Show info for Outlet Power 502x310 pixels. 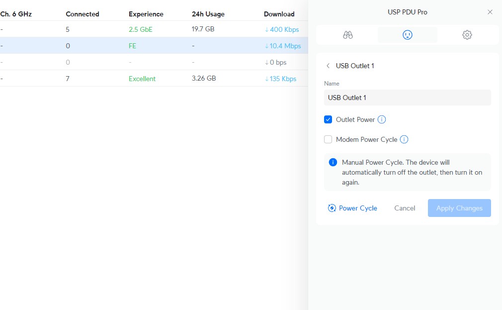(x=382, y=119)
